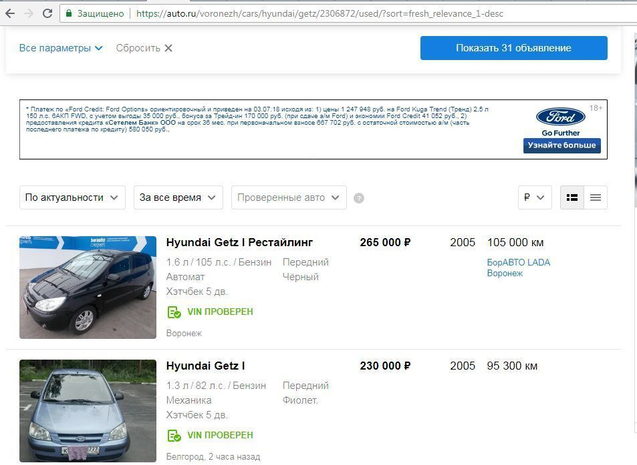Click the 105 000 км mileage
Viewport: 637px width, 465px height.
point(515,242)
